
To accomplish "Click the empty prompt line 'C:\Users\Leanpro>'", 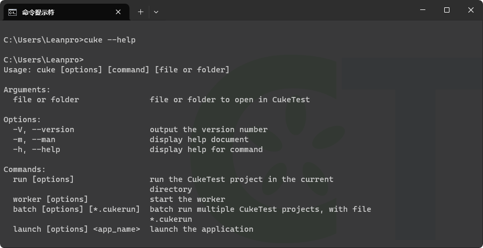I will [x=43, y=60].
